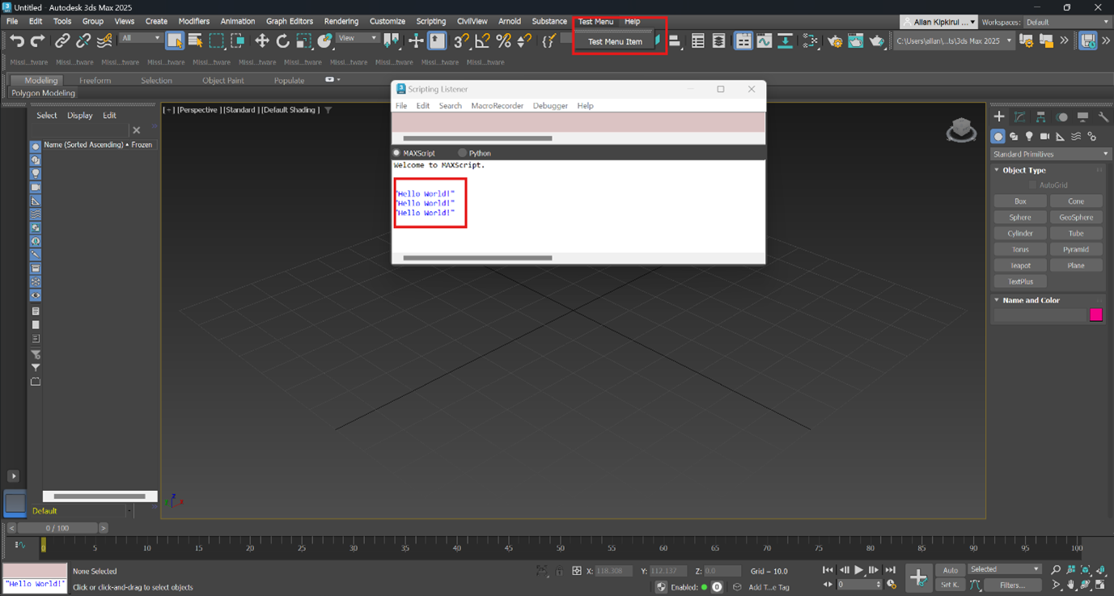Select the MAXScript radio button in Listener
The width and height of the screenshot is (1114, 596).
pos(396,153)
